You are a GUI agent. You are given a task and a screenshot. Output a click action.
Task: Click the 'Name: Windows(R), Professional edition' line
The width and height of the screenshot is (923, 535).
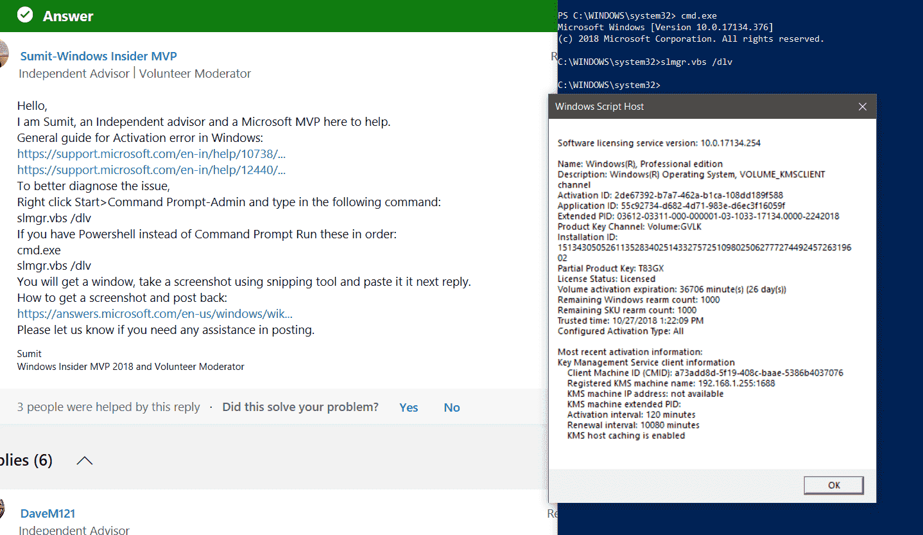click(641, 164)
